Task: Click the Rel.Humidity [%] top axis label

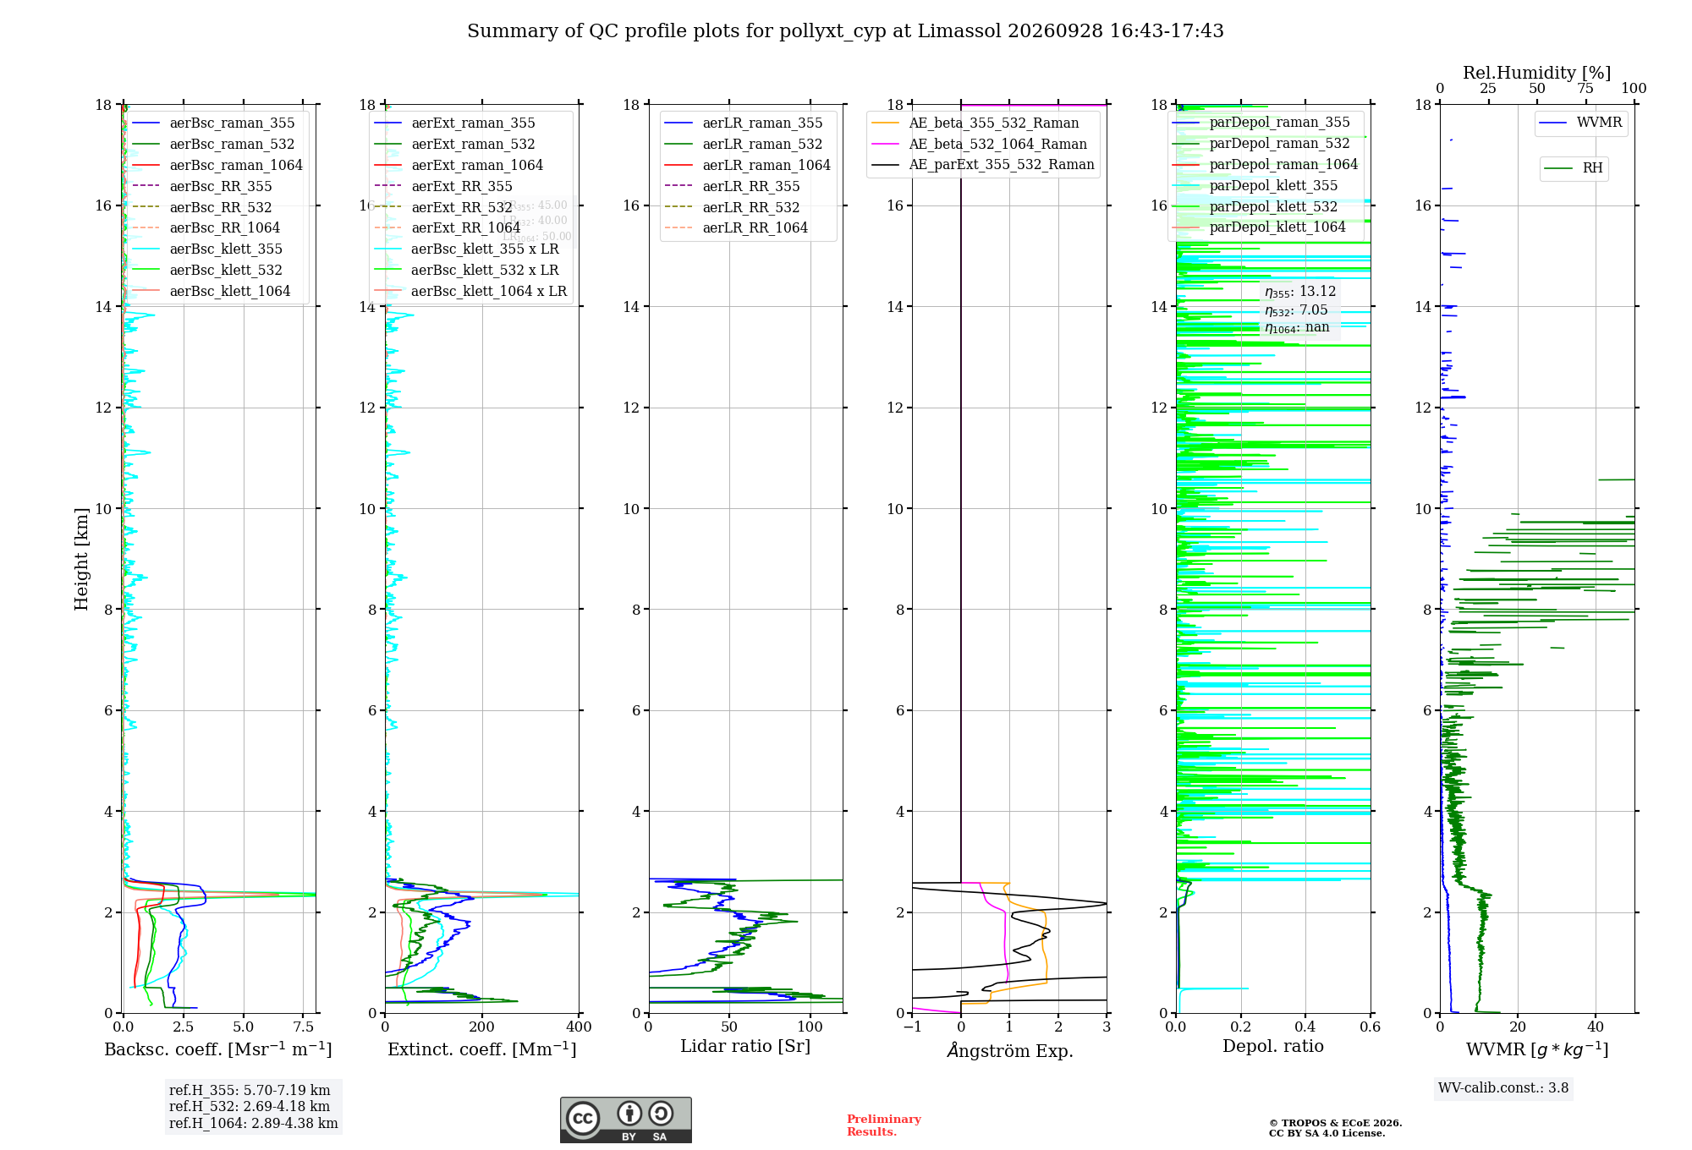Action: (x=1537, y=73)
